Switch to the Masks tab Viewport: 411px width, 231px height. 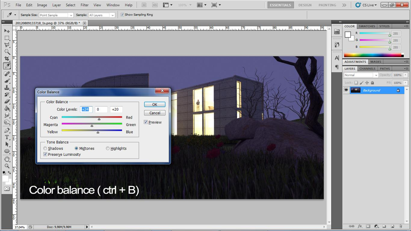tap(375, 62)
